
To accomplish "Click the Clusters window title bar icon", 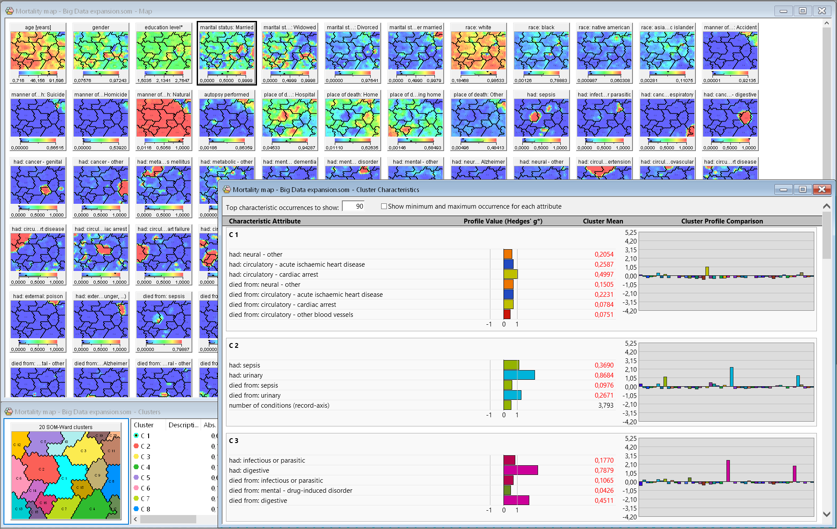I will pyautogui.click(x=9, y=412).
